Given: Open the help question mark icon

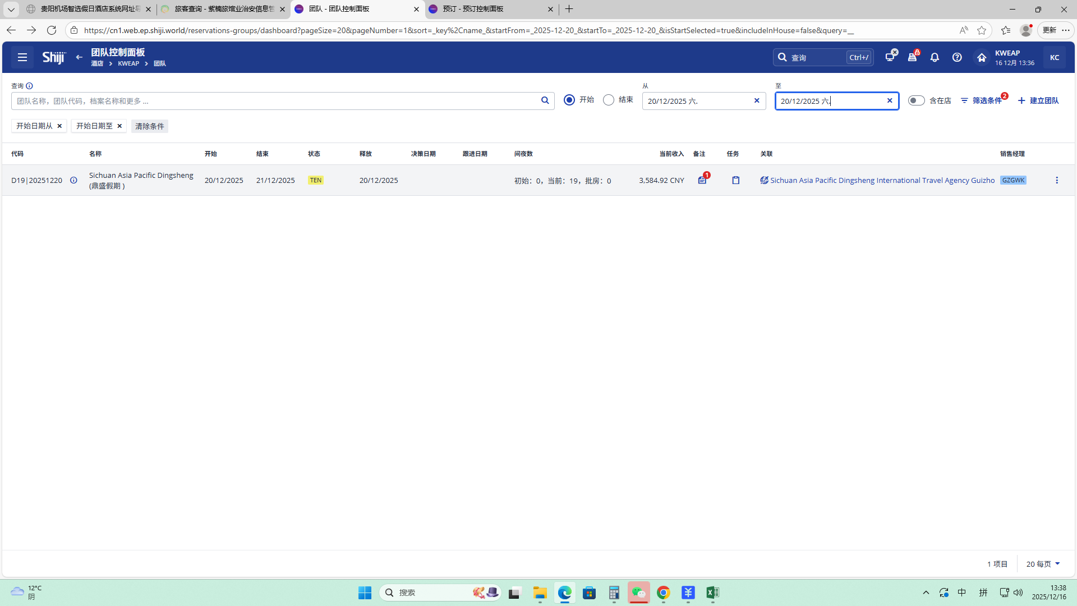Looking at the screenshot, I should tap(957, 57).
